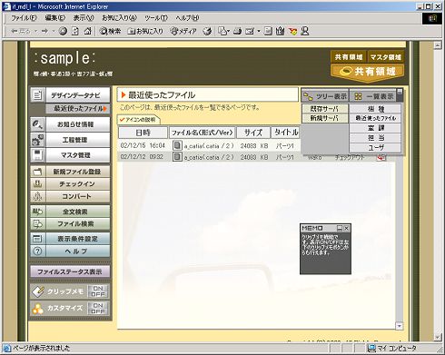Turn カスタマイズ OFF
This screenshot has height=355, width=445.
(98, 311)
